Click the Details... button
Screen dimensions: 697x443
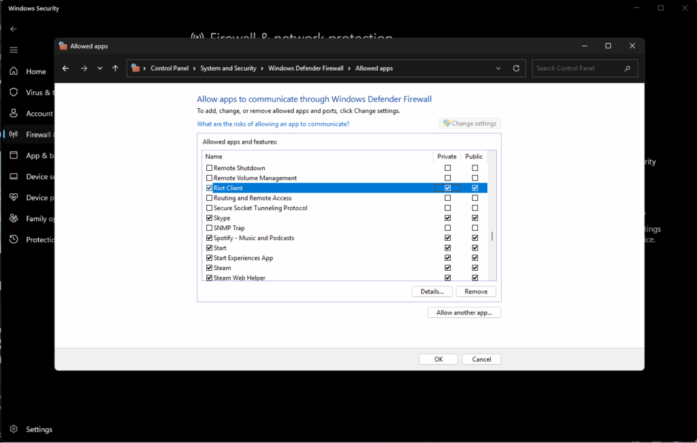[x=432, y=291]
